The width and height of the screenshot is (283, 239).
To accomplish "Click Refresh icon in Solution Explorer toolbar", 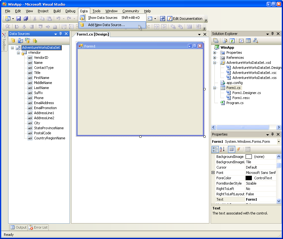I will (232, 41).
